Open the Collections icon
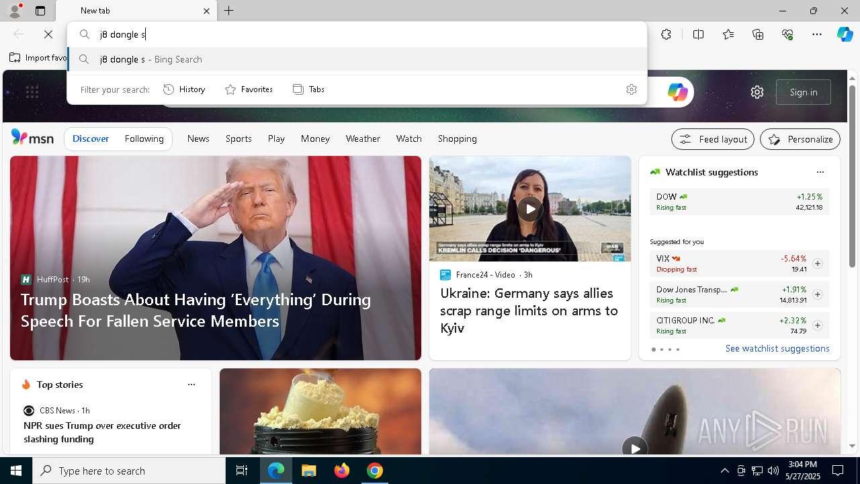Image resolution: width=860 pixels, height=484 pixels. (758, 34)
